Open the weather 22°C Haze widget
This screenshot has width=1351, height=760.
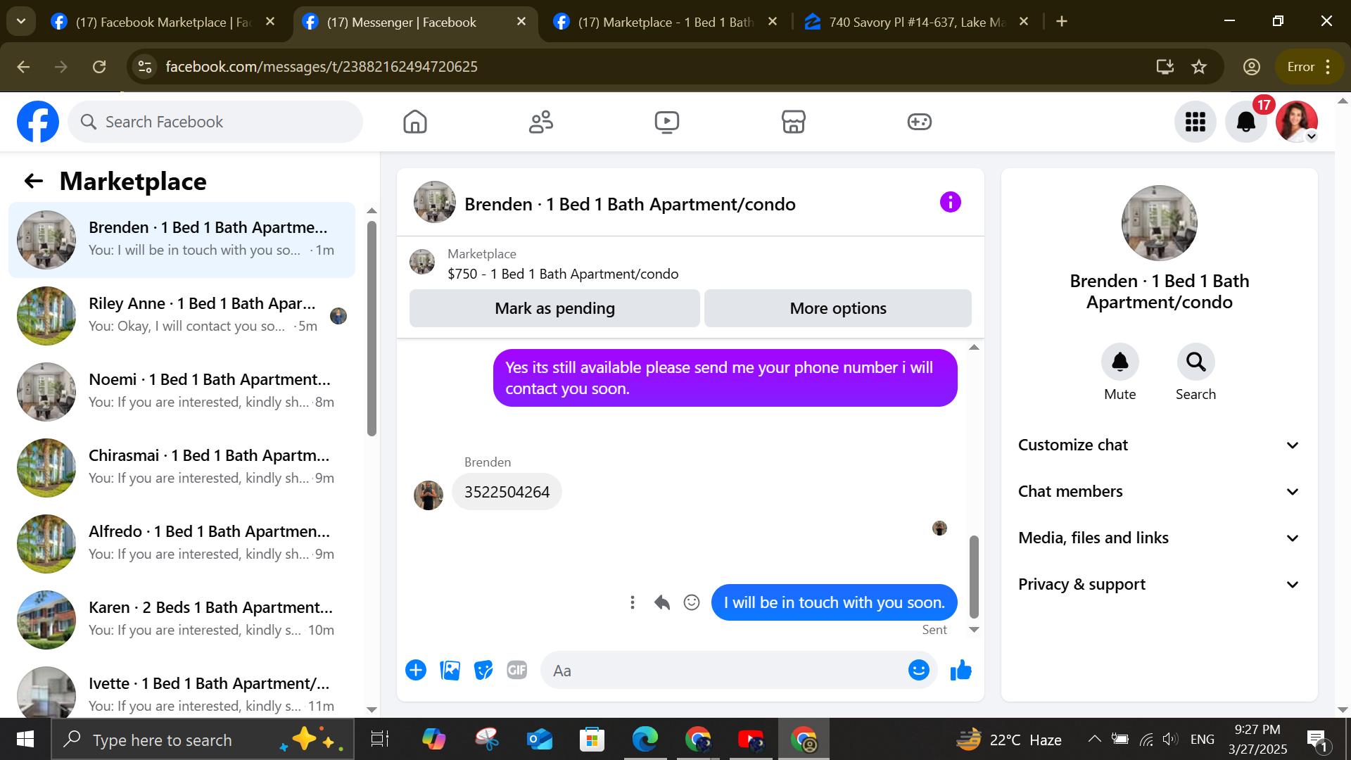tap(1008, 740)
